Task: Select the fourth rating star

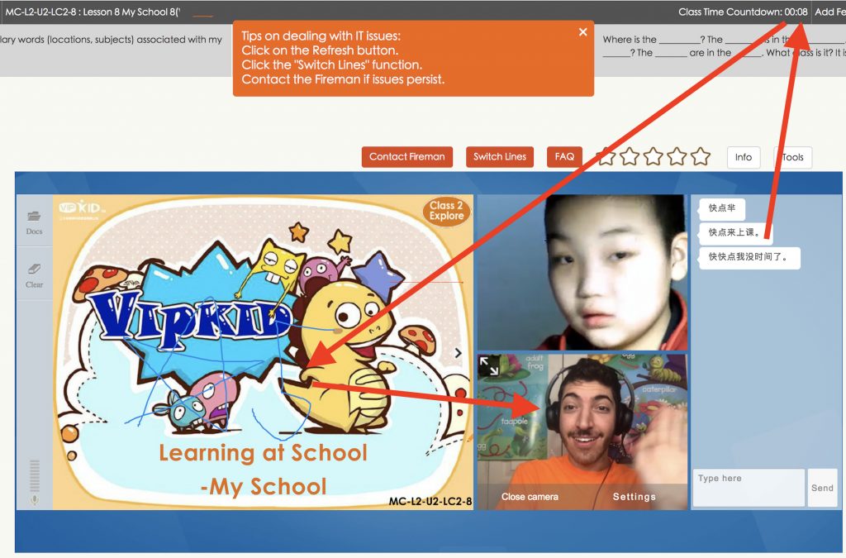Action: tap(677, 157)
